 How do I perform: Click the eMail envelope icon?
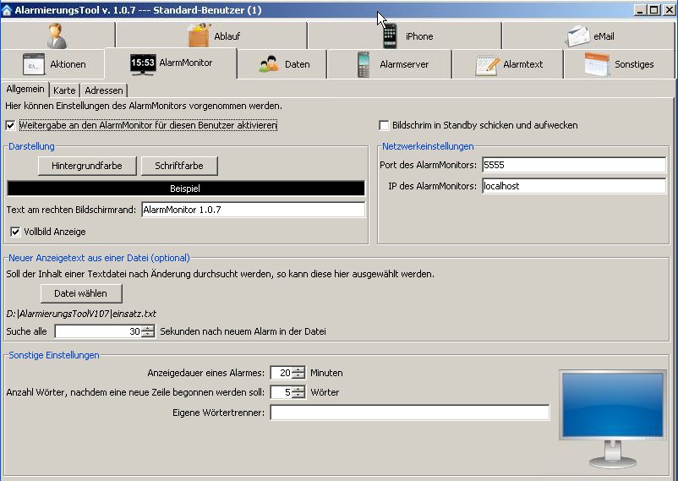tap(578, 36)
